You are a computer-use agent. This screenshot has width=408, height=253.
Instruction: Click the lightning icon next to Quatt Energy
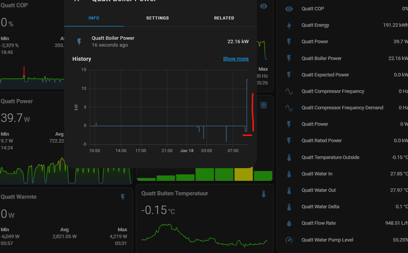(x=289, y=25)
